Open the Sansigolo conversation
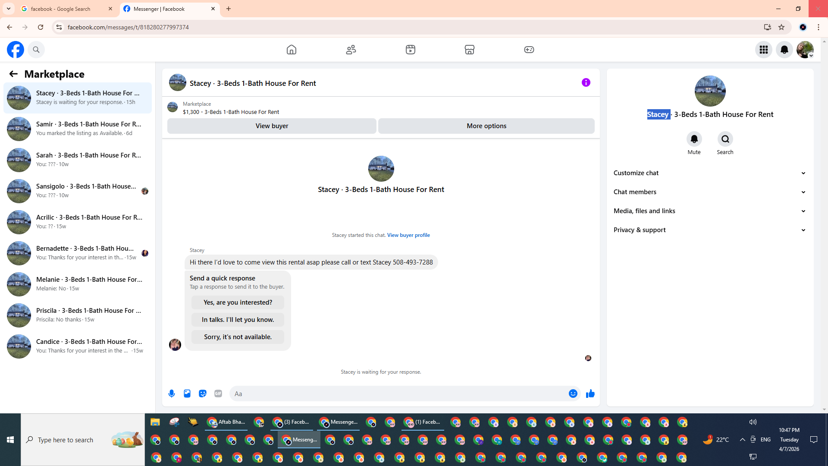Image resolution: width=828 pixels, height=466 pixels. (x=78, y=191)
